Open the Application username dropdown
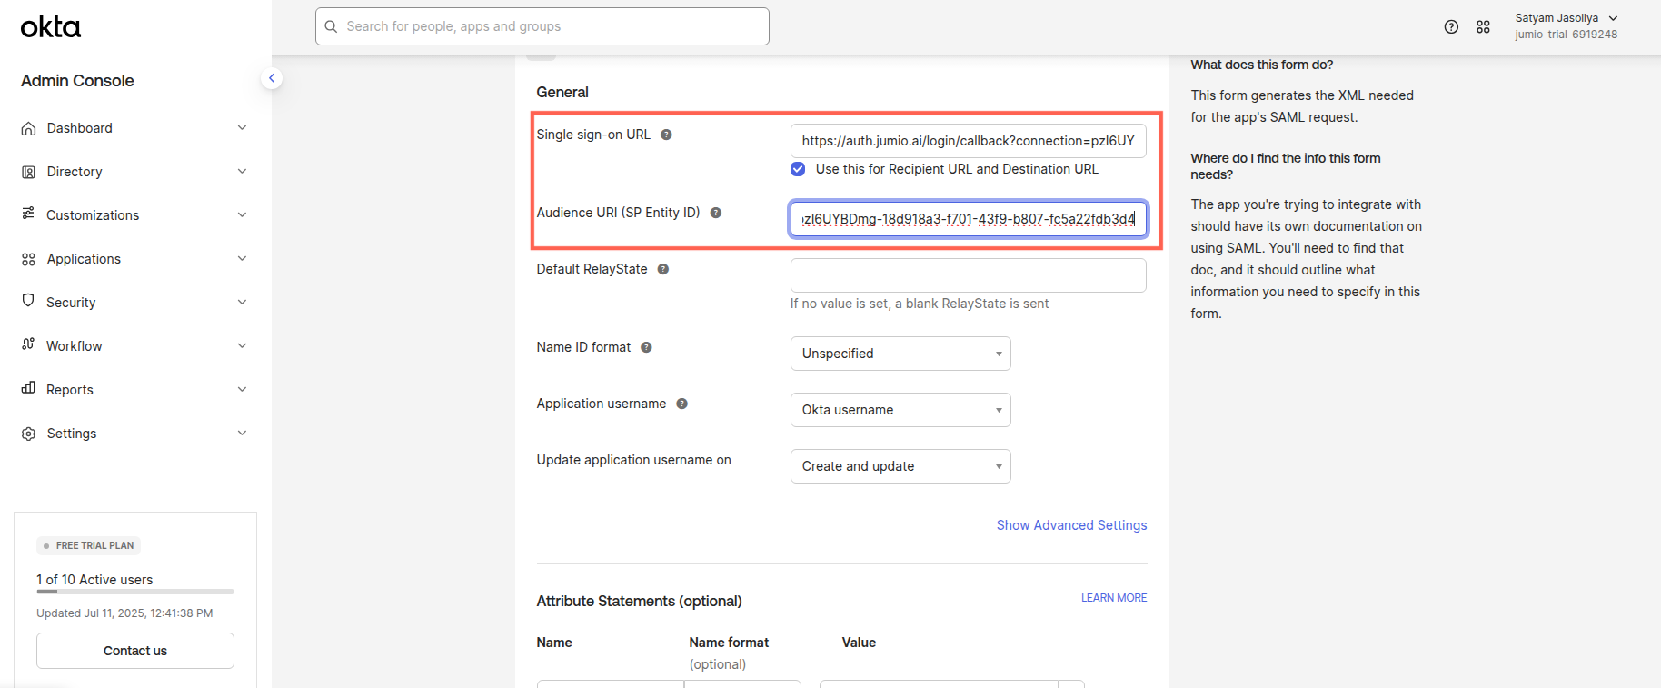 click(x=900, y=410)
